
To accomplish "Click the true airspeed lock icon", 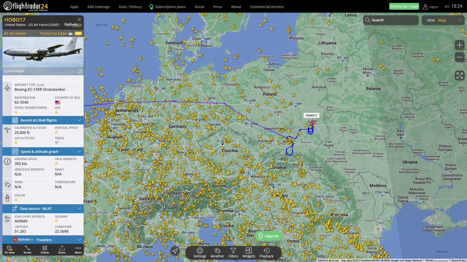I will click(56, 164).
